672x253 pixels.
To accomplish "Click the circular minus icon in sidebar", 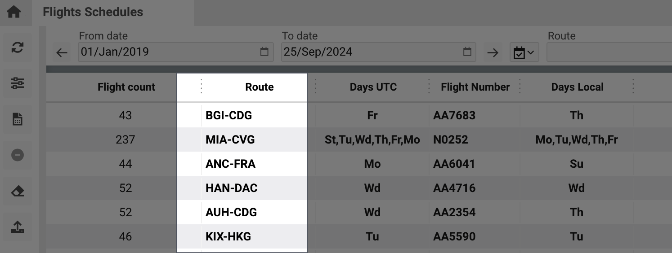I will click(18, 155).
